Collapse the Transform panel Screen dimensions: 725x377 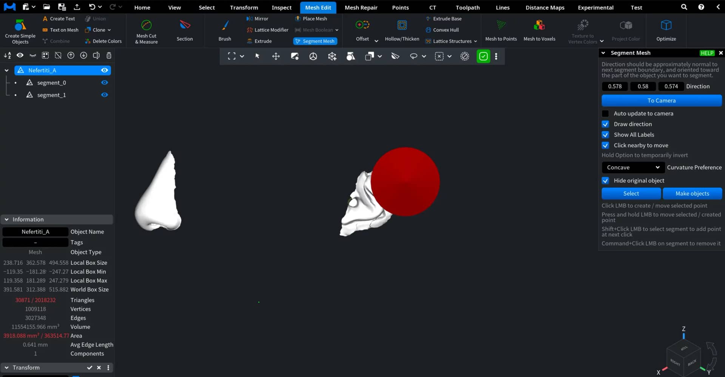(x=6, y=368)
